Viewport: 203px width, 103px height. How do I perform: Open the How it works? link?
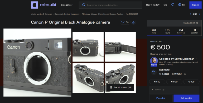[x=153, y=5]
